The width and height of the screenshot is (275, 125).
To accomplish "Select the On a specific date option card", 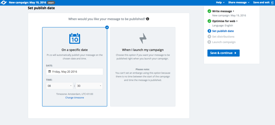I will [x=75, y=66].
